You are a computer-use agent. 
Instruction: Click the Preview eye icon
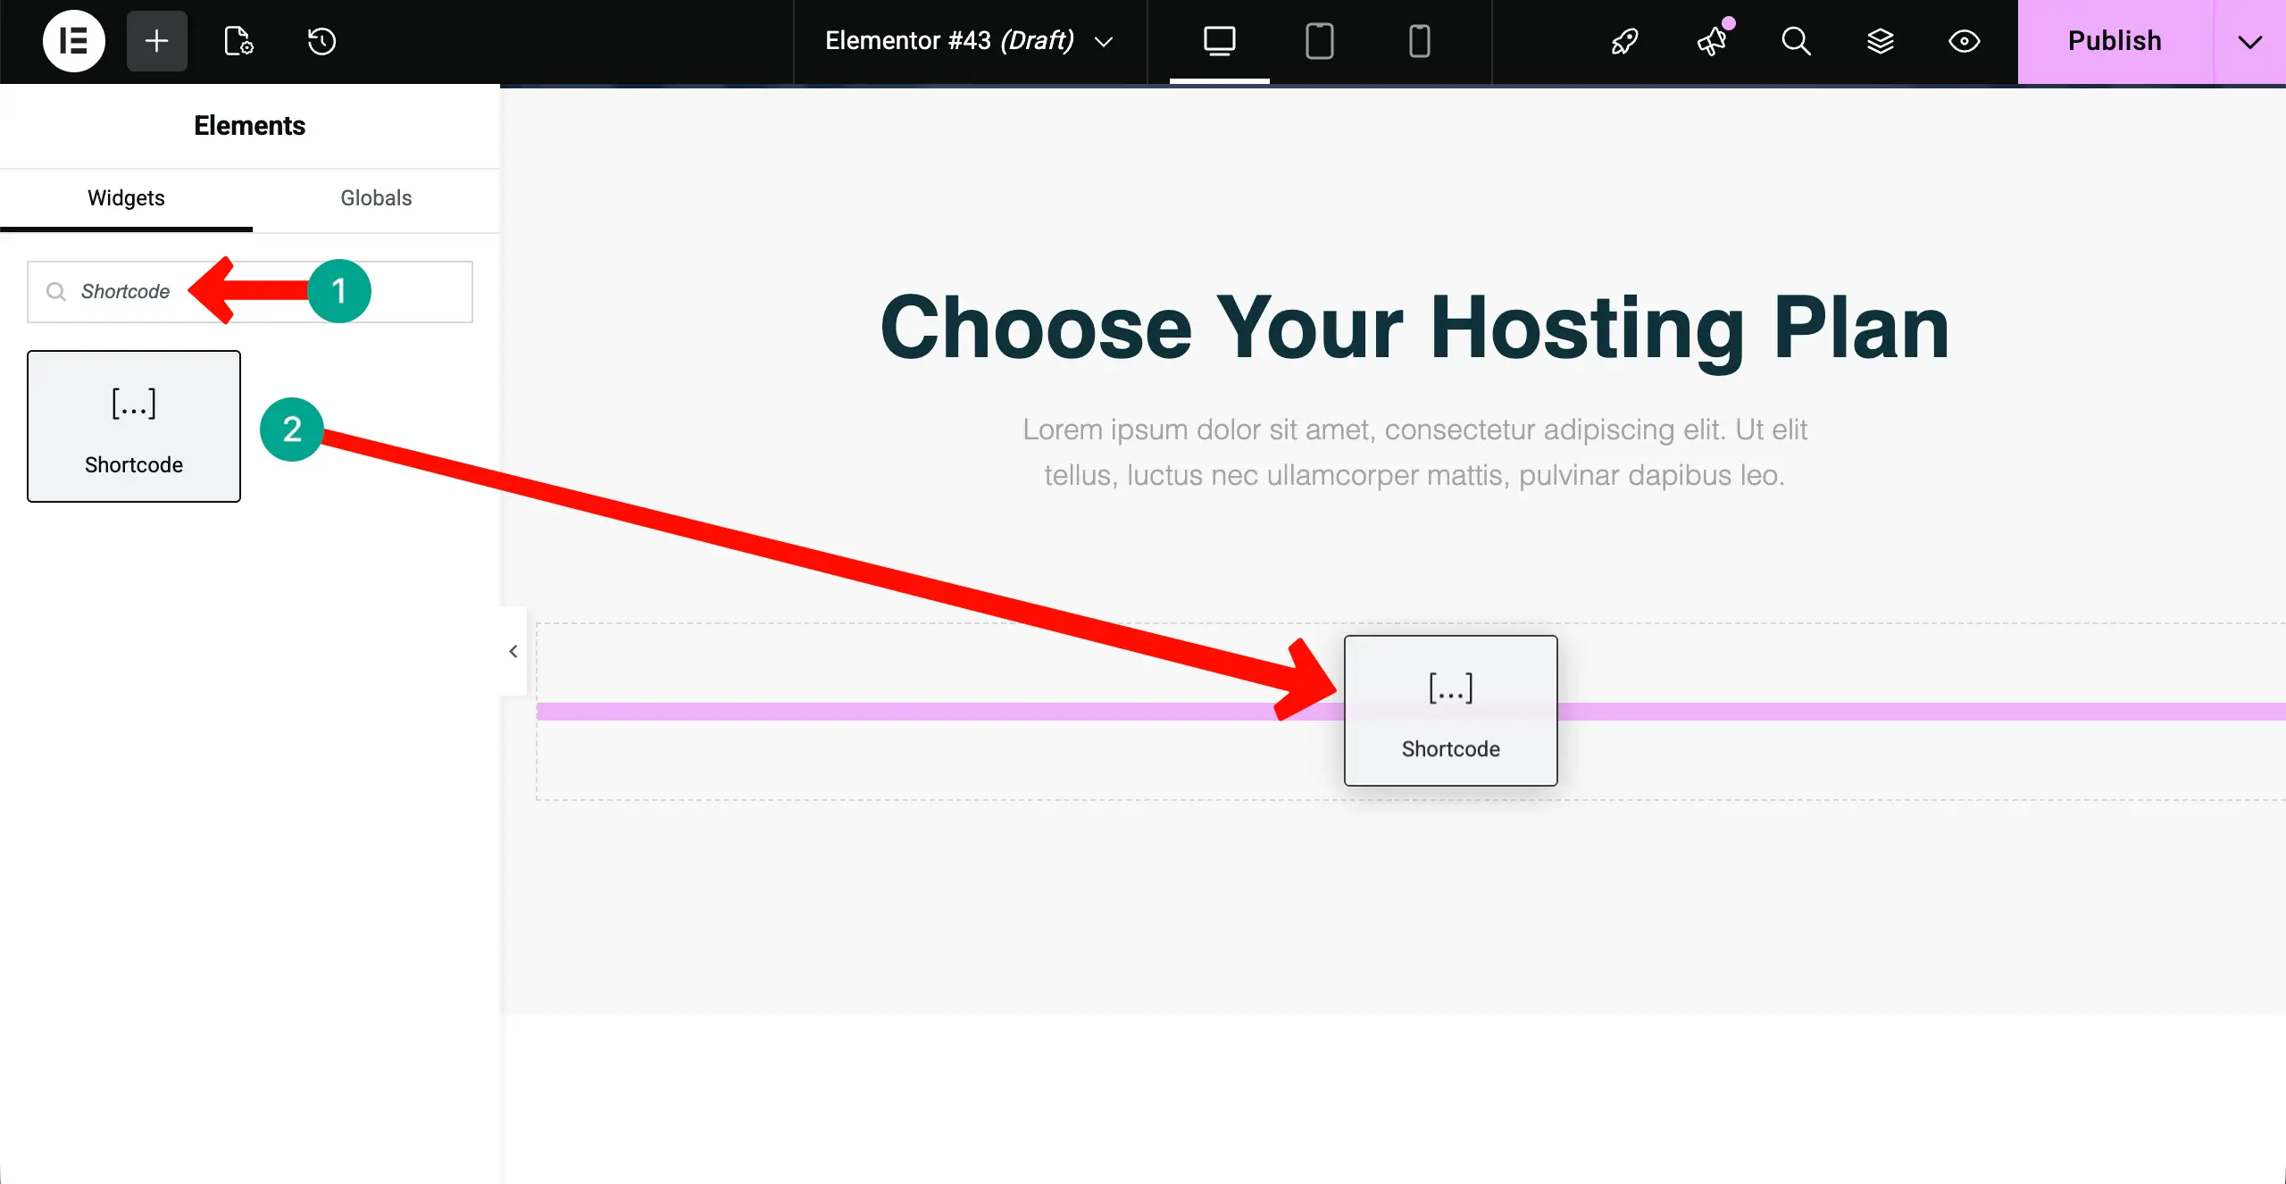click(1965, 41)
